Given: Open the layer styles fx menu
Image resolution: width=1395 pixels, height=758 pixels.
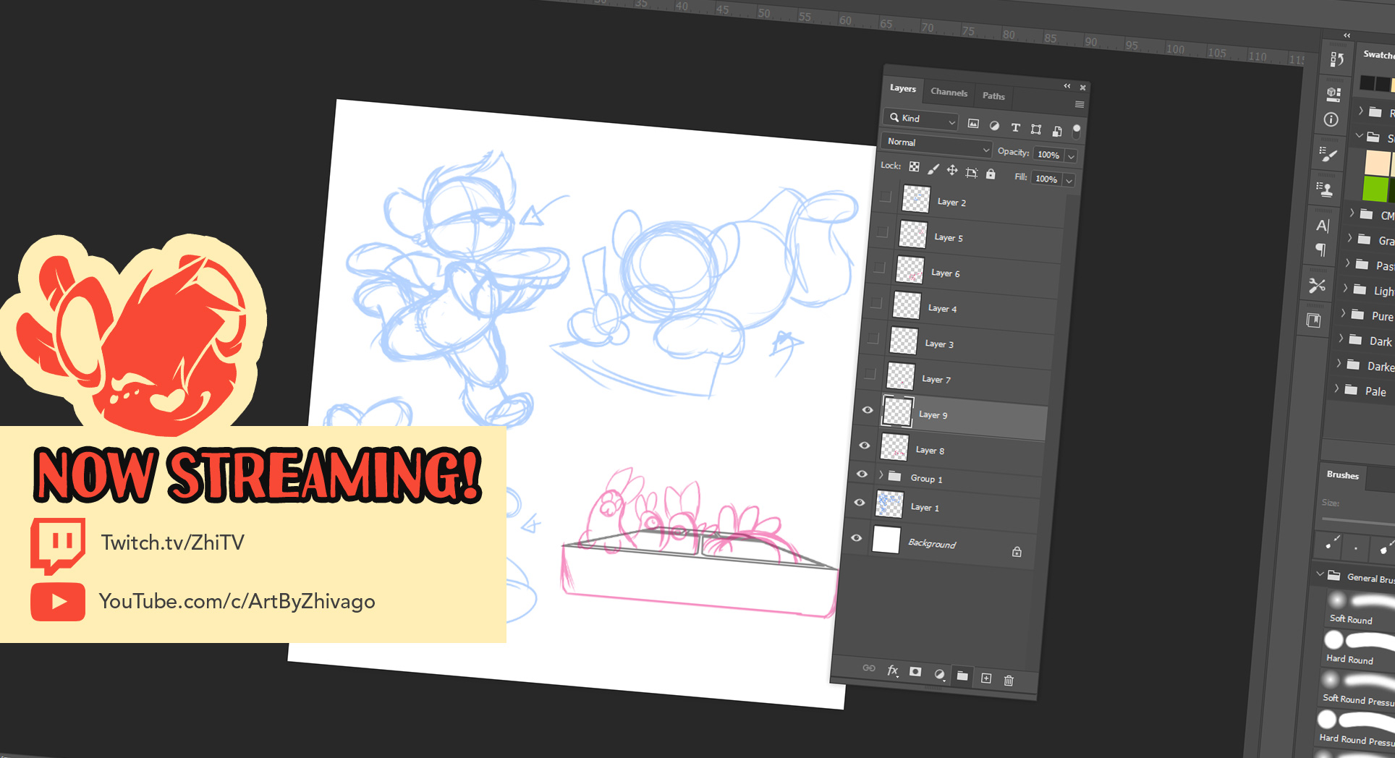Looking at the screenshot, I should point(893,670).
